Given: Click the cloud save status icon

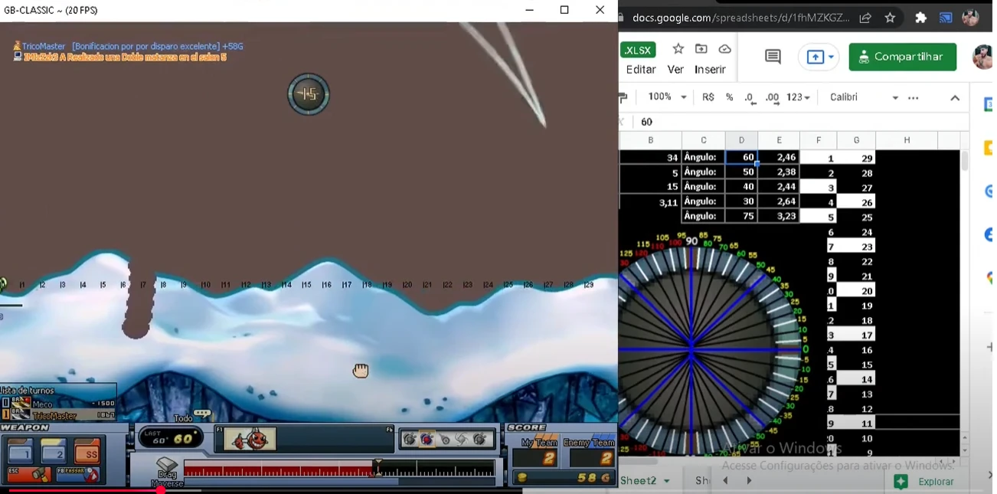Looking at the screenshot, I should 724,49.
